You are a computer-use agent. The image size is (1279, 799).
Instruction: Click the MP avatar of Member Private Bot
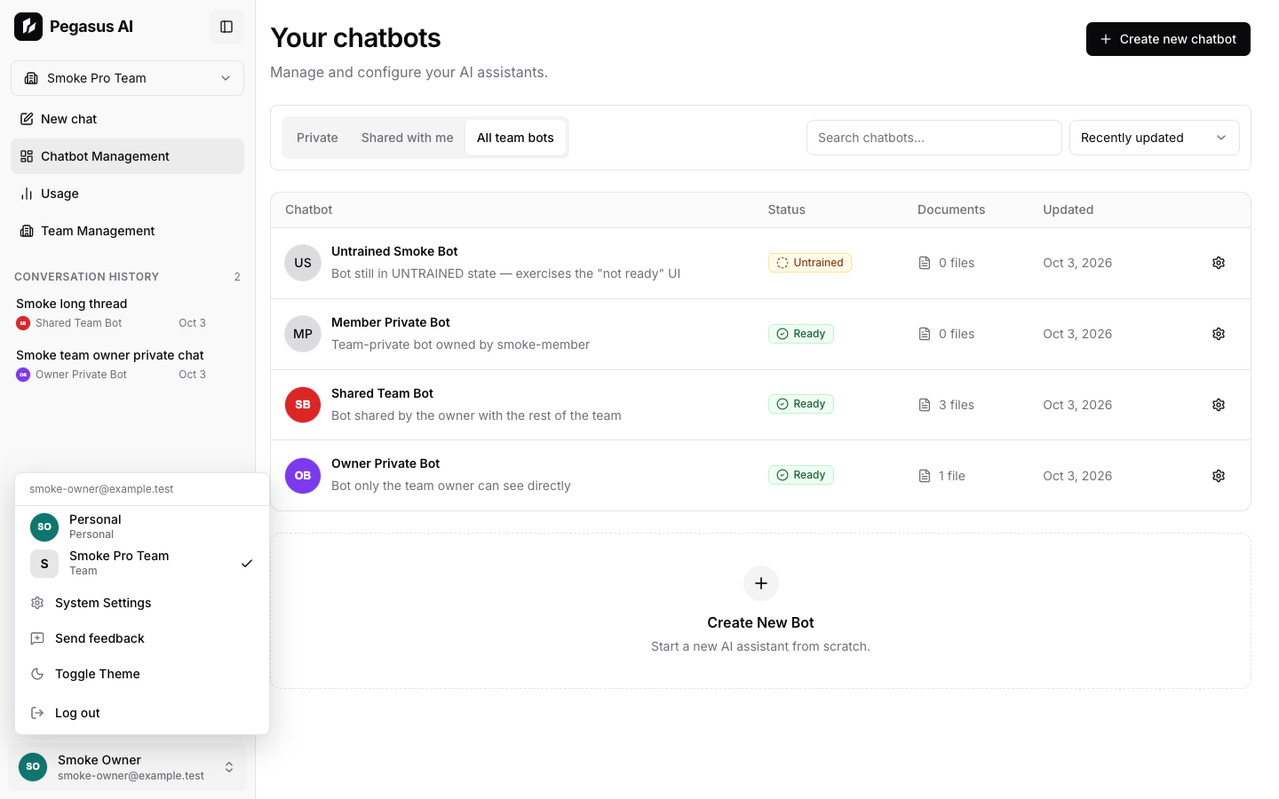(303, 334)
